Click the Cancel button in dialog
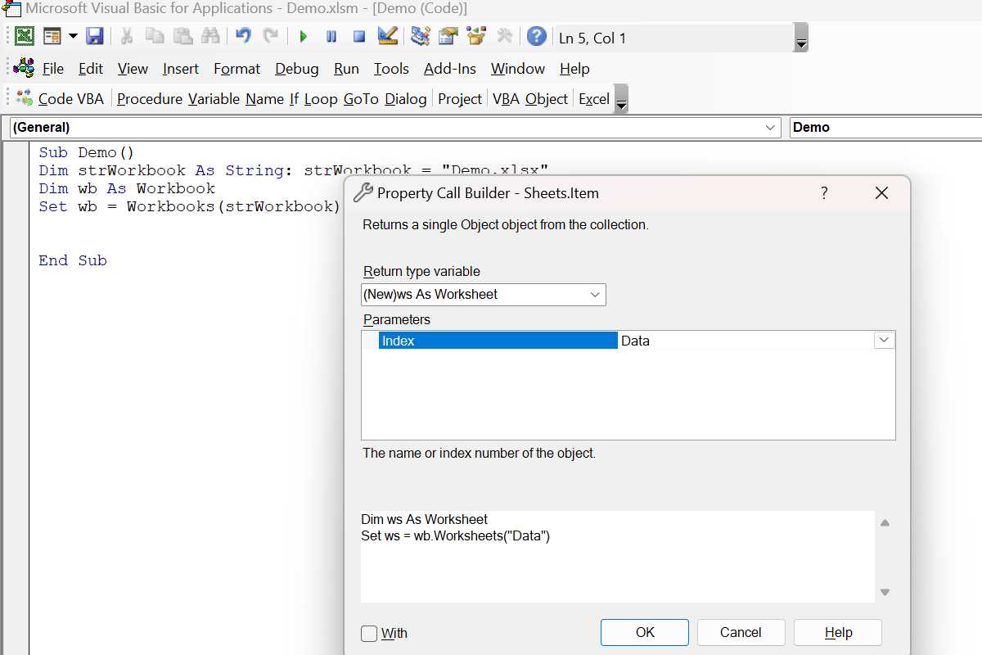The width and height of the screenshot is (982, 655). coord(741,632)
